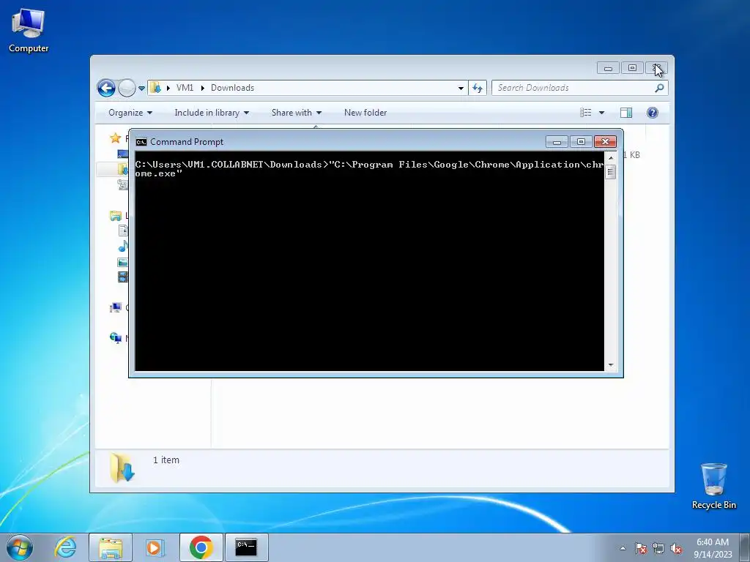
Task: Open the volume speaker tray icon
Action: (676, 548)
